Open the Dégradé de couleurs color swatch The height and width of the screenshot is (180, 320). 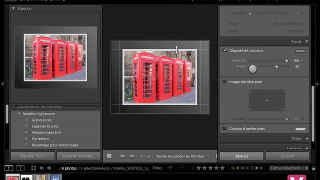click(300, 51)
